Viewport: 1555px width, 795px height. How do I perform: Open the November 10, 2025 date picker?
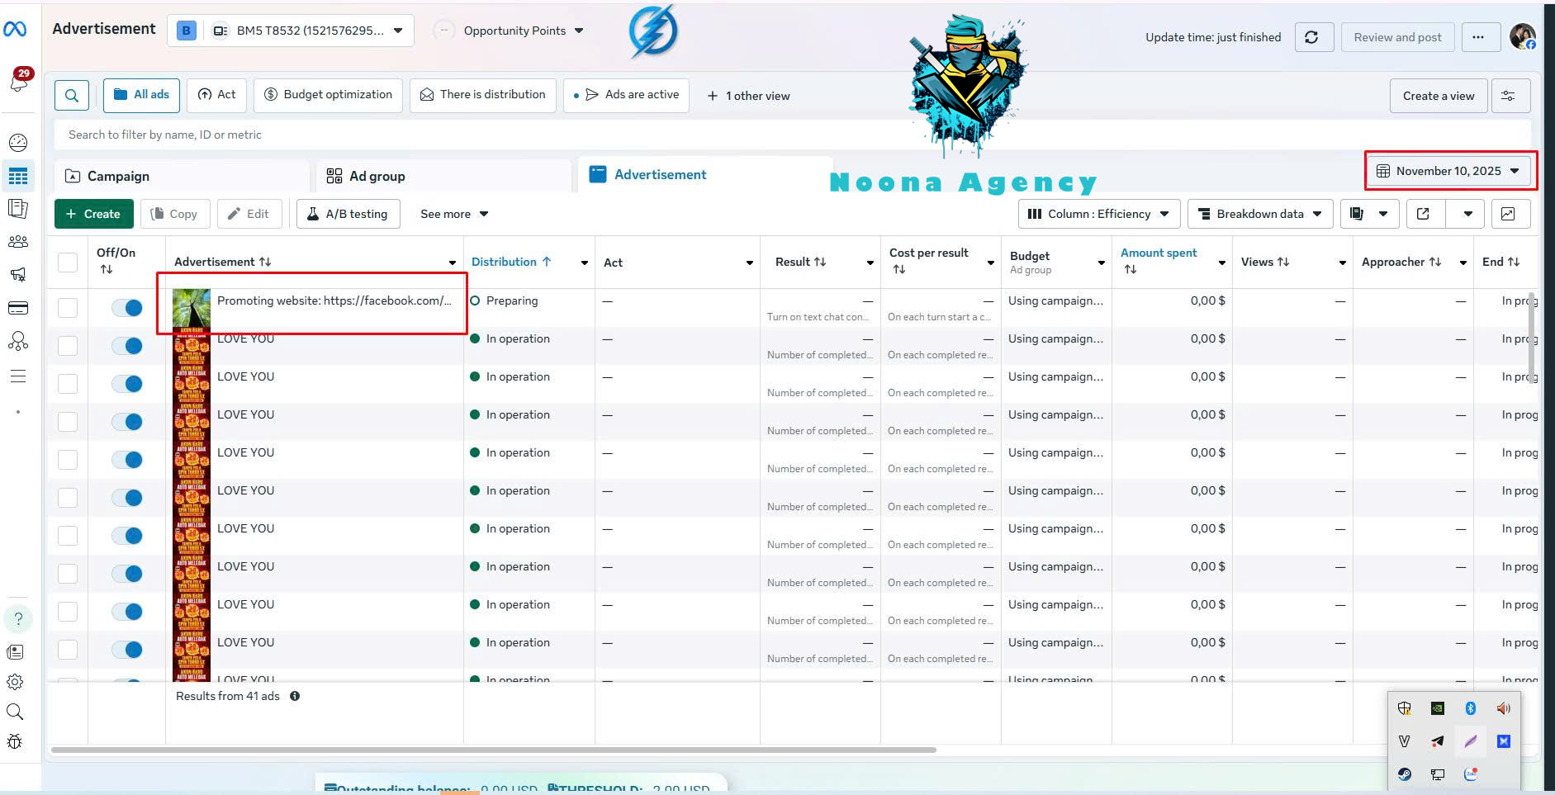tap(1448, 171)
